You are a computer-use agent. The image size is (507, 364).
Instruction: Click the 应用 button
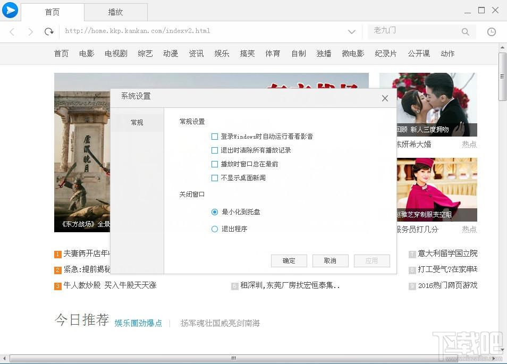[x=371, y=261]
